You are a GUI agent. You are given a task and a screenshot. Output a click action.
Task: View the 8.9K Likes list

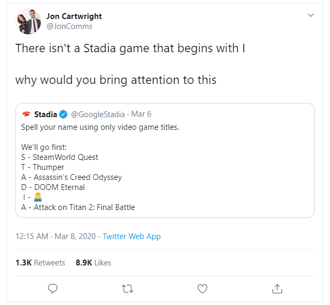click(x=93, y=263)
